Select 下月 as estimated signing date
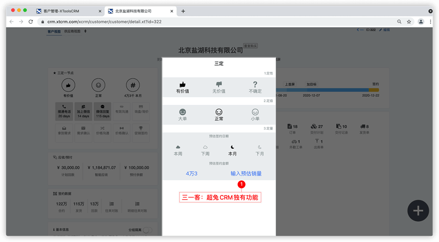Screen dimensions: 439x242 tap(259, 150)
